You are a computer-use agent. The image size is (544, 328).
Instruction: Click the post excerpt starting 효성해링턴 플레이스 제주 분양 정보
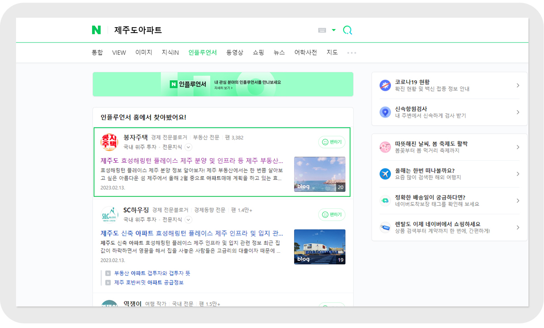click(x=192, y=174)
